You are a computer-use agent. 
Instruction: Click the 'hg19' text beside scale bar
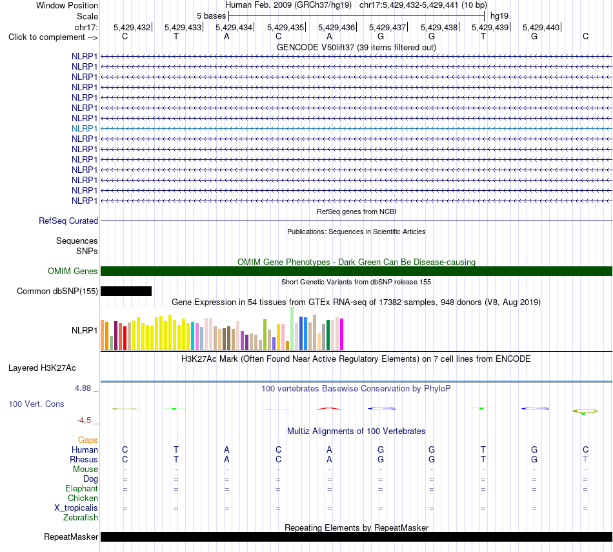tap(499, 16)
